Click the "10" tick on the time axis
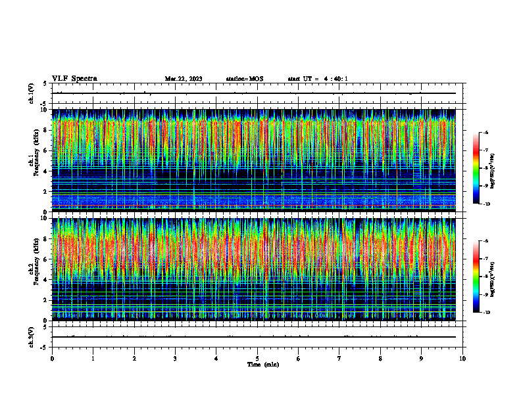 click(462, 359)
